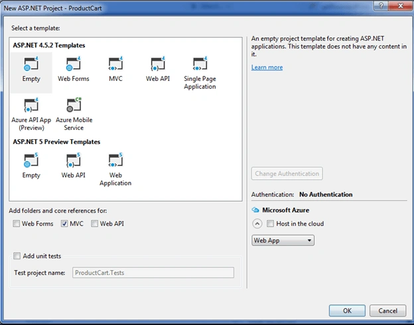Collapse the Microsoft Azure section chevron
414x325 pixels.
coord(257,224)
